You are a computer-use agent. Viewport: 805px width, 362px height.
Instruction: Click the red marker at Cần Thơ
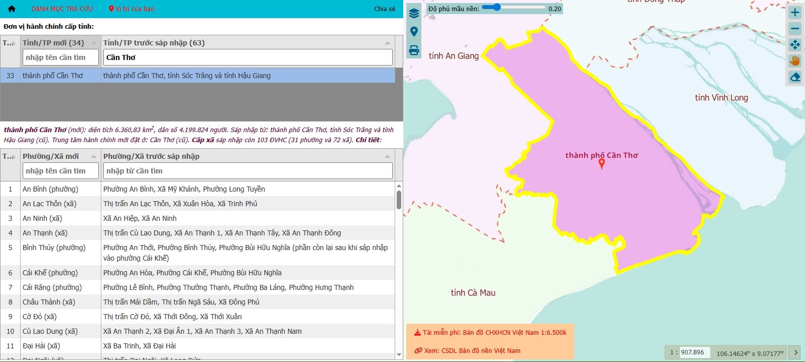(601, 164)
